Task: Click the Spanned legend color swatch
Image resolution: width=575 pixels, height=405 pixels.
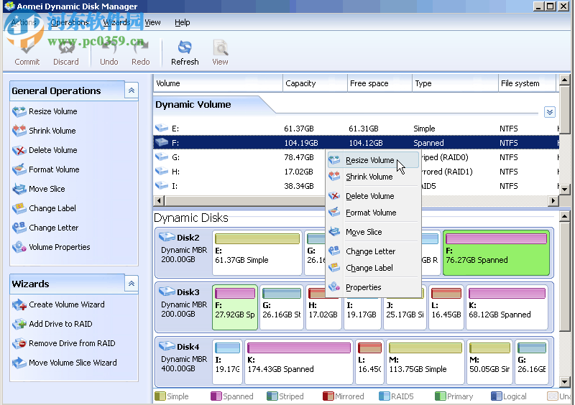Action: click(x=216, y=396)
